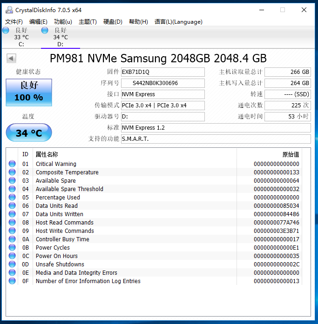Click status orb for Number of Error Information Log Entries

[x=12, y=281]
